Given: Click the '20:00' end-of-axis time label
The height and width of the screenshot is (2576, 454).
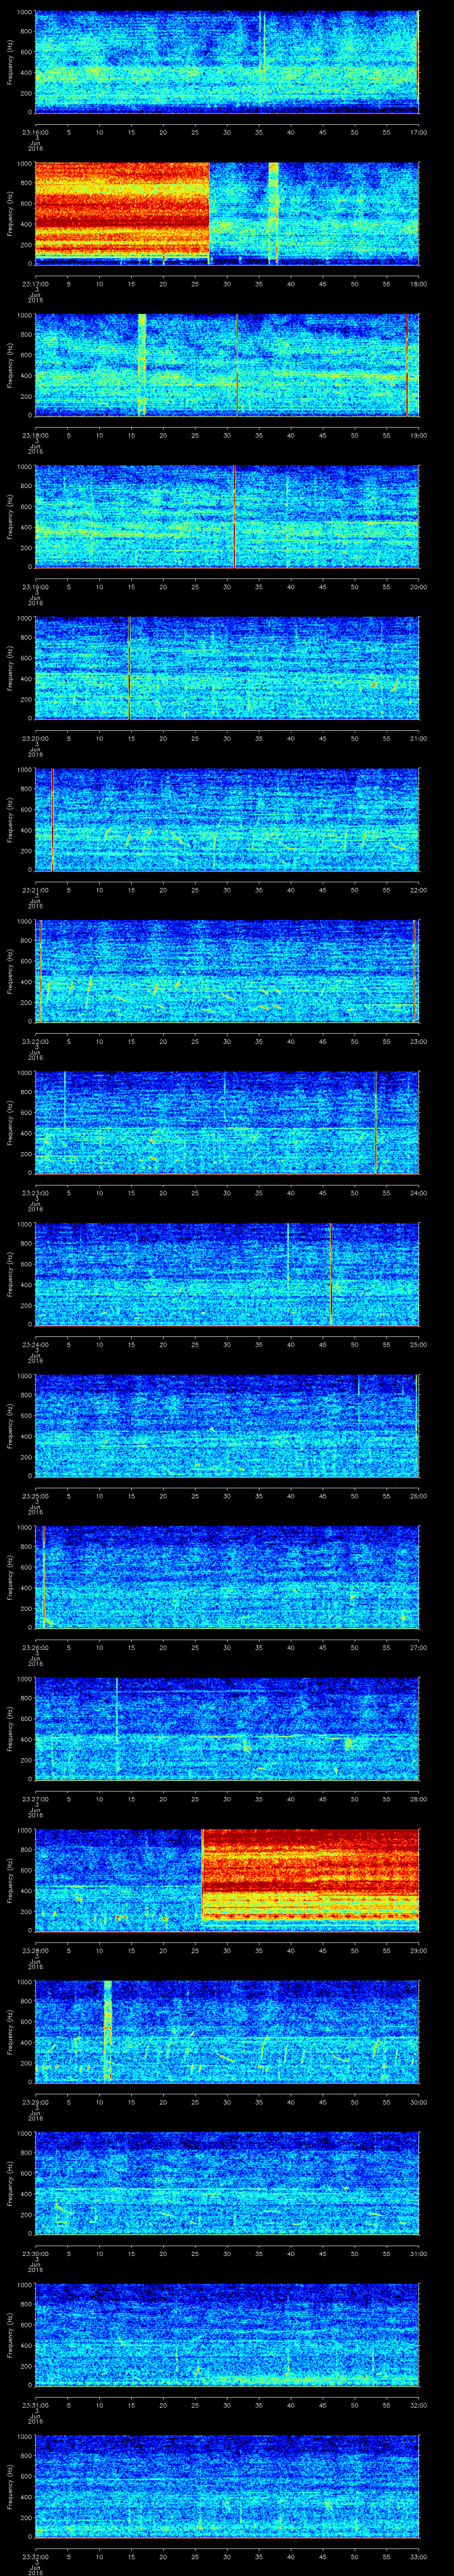Looking at the screenshot, I should pyautogui.click(x=419, y=587).
